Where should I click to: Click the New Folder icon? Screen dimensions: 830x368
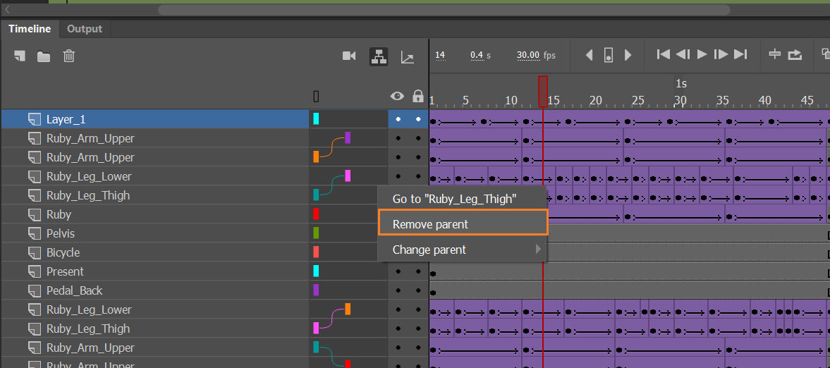click(44, 56)
